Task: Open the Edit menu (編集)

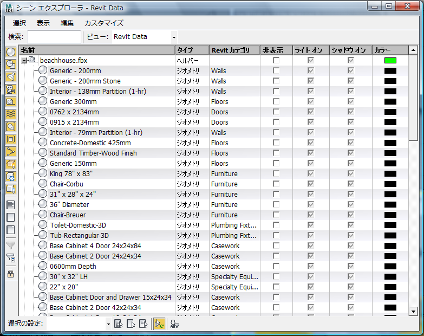Action: tap(67, 23)
